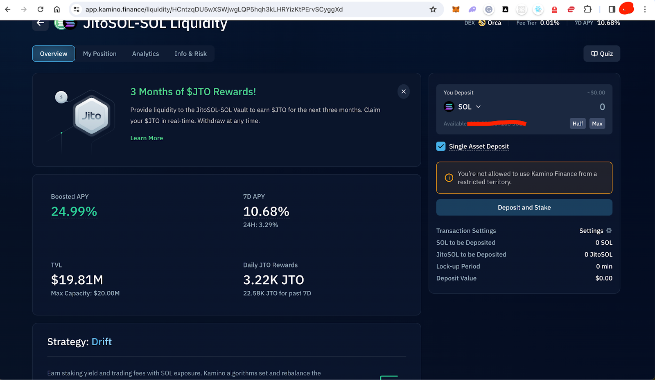Viewport: 655px width, 380px height.
Task: Open the React developer tools extension
Action: tap(538, 9)
